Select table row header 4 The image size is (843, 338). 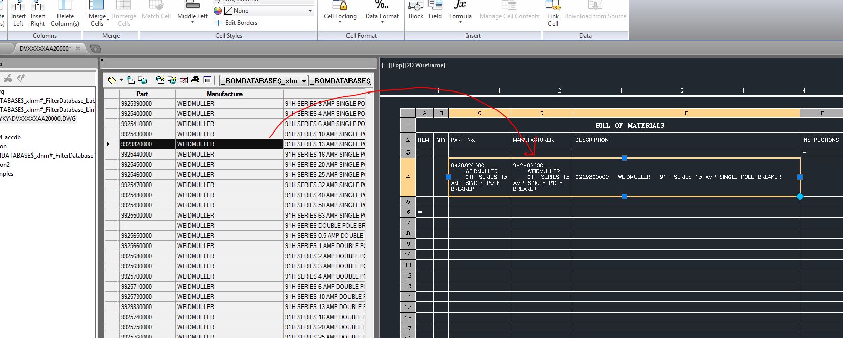coord(408,177)
